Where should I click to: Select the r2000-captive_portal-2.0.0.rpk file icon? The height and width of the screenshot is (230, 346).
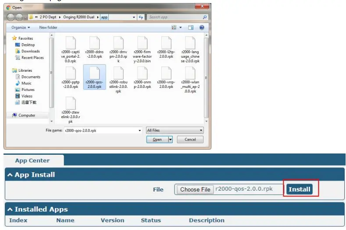(x=71, y=43)
